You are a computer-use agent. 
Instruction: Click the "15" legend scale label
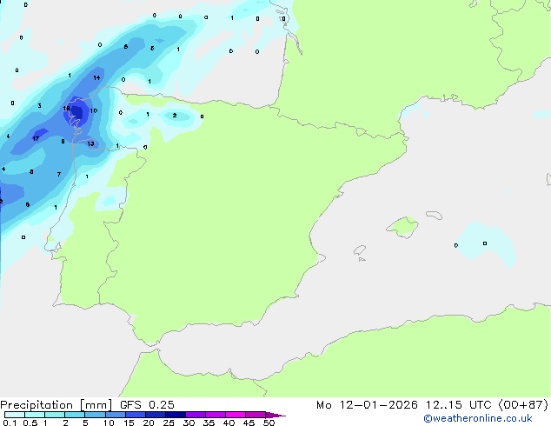[x=129, y=423]
